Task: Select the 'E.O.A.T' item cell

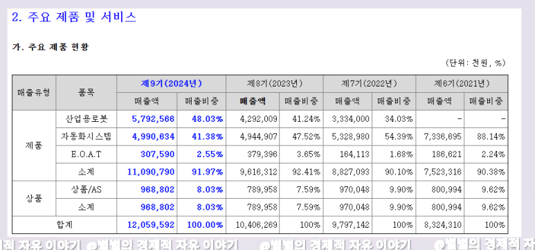Action: coord(87,154)
